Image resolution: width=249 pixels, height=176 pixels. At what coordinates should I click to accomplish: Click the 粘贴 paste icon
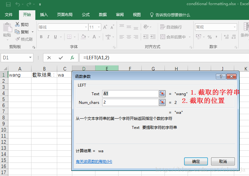[x=7, y=27]
